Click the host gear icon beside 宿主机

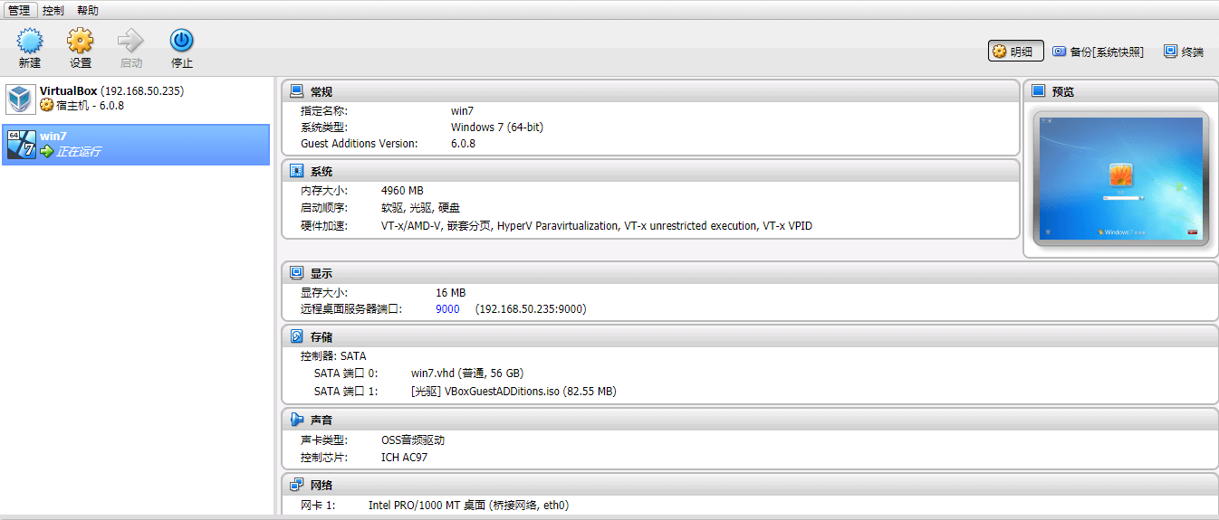coord(47,106)
